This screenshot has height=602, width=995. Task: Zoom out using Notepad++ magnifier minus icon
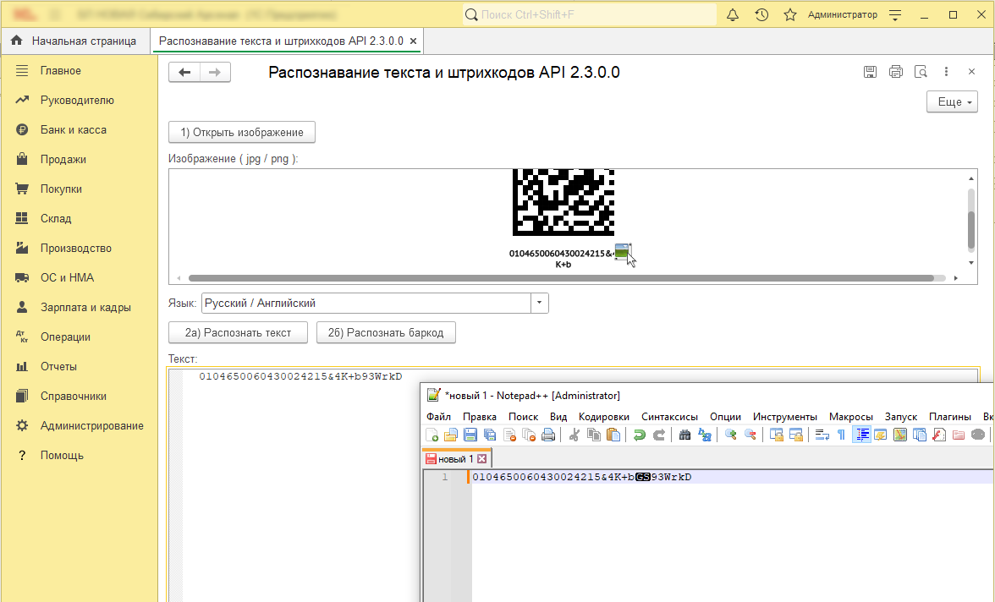[x=750, y=435]
